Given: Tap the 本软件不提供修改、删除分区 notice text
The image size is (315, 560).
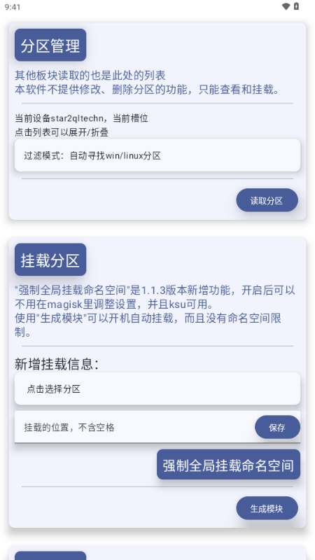Looking at the screenshot, I should tap(147, 90).
